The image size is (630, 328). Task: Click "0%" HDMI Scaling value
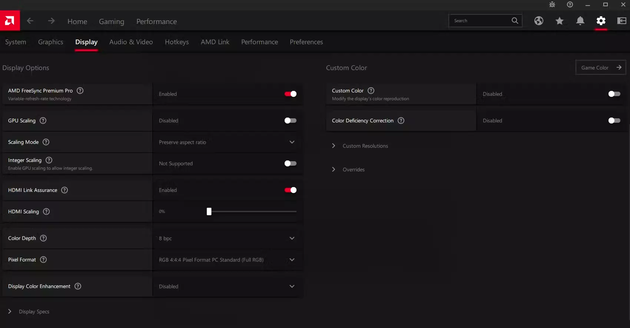162,212
